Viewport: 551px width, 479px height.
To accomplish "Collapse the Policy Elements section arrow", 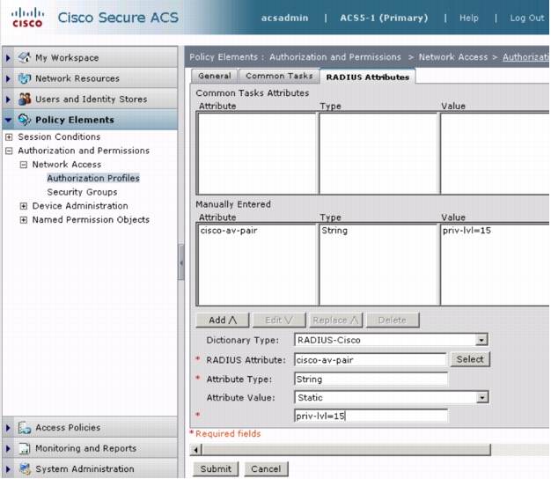I will (x=8, y=120).
